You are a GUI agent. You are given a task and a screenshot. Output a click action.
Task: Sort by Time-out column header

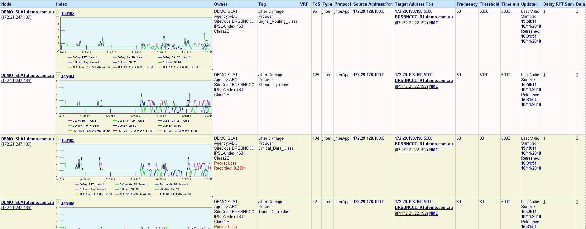click(510, 4)
